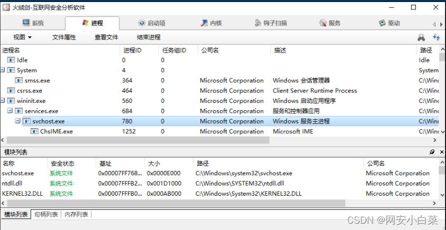Select the ntdll.dll module row
Screen dimensions: 446x230
point(220,184)
